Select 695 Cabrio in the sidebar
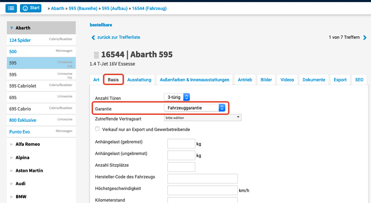Image resolution: width=371 pixels, height=203 pixels. [x=41, y=109]
